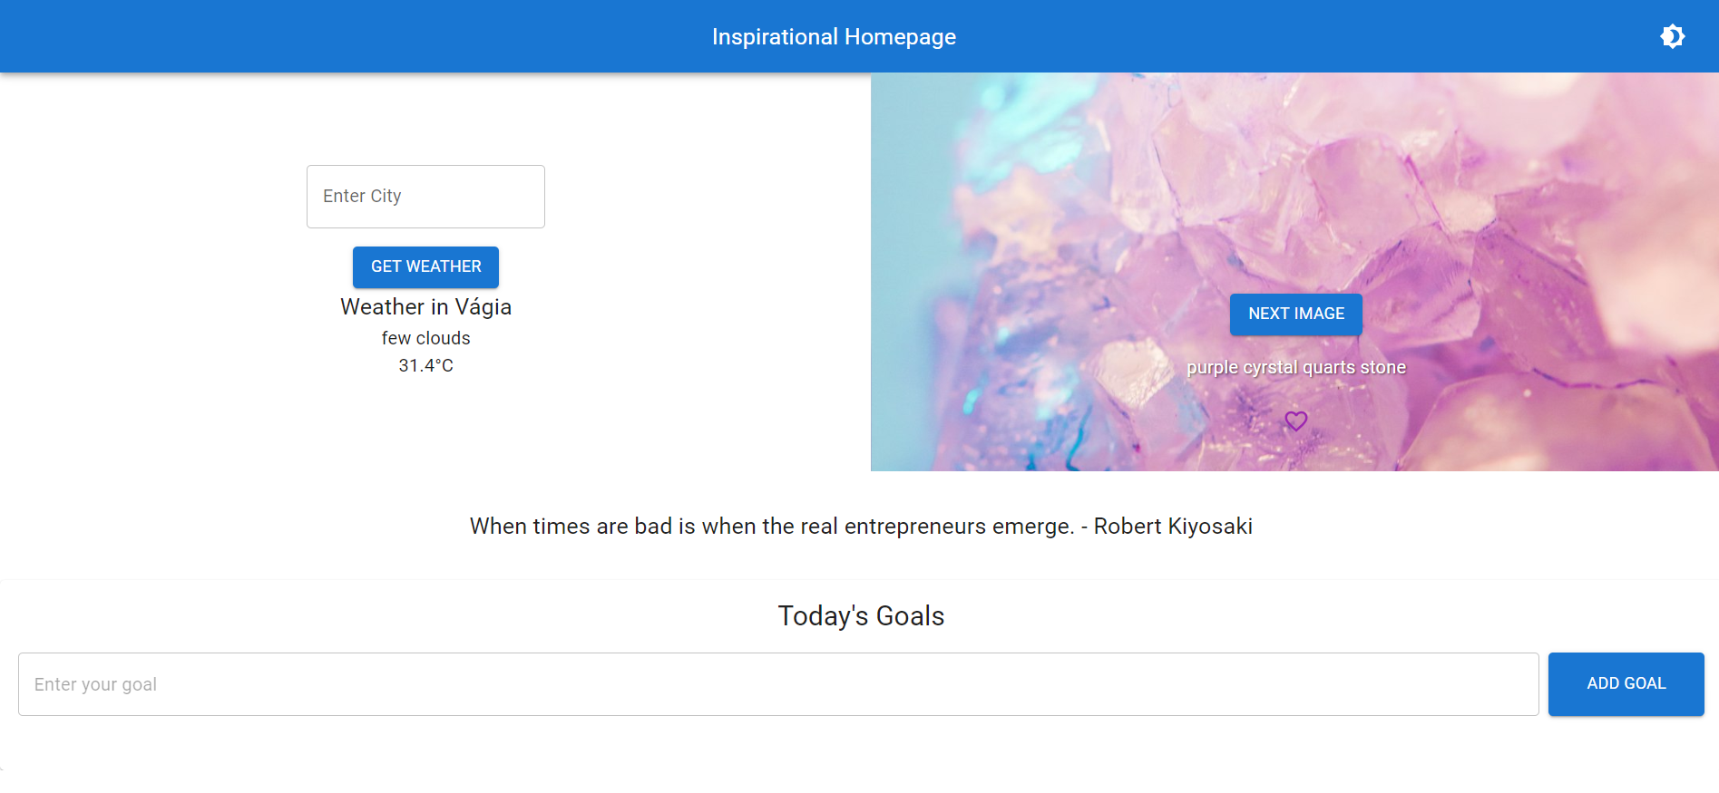Click the Today's Goals heading
Screen dimensions: 1719x793
point(861,616)
